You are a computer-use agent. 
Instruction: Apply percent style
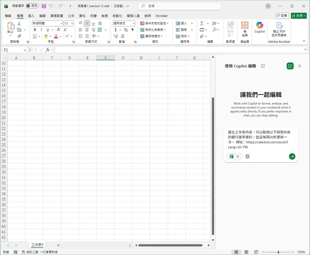(126, 30)
